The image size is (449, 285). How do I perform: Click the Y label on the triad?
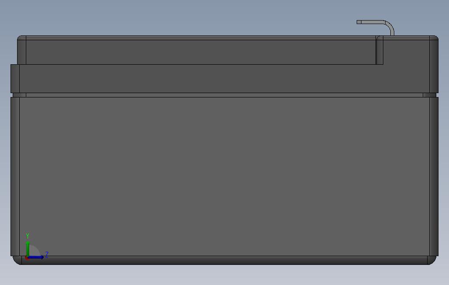pos(28,236)
